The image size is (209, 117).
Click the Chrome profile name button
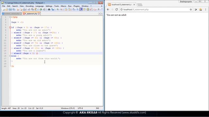(x=186, y=1)
